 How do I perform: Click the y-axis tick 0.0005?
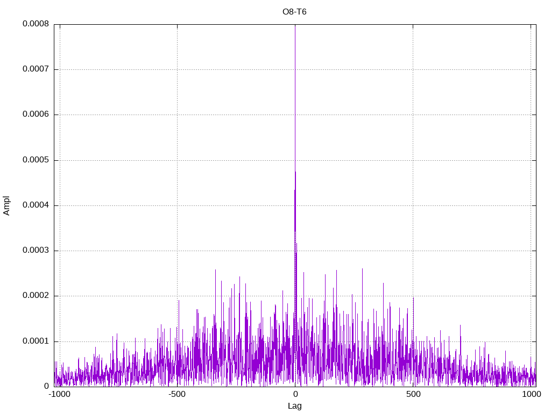pos(36,160)
